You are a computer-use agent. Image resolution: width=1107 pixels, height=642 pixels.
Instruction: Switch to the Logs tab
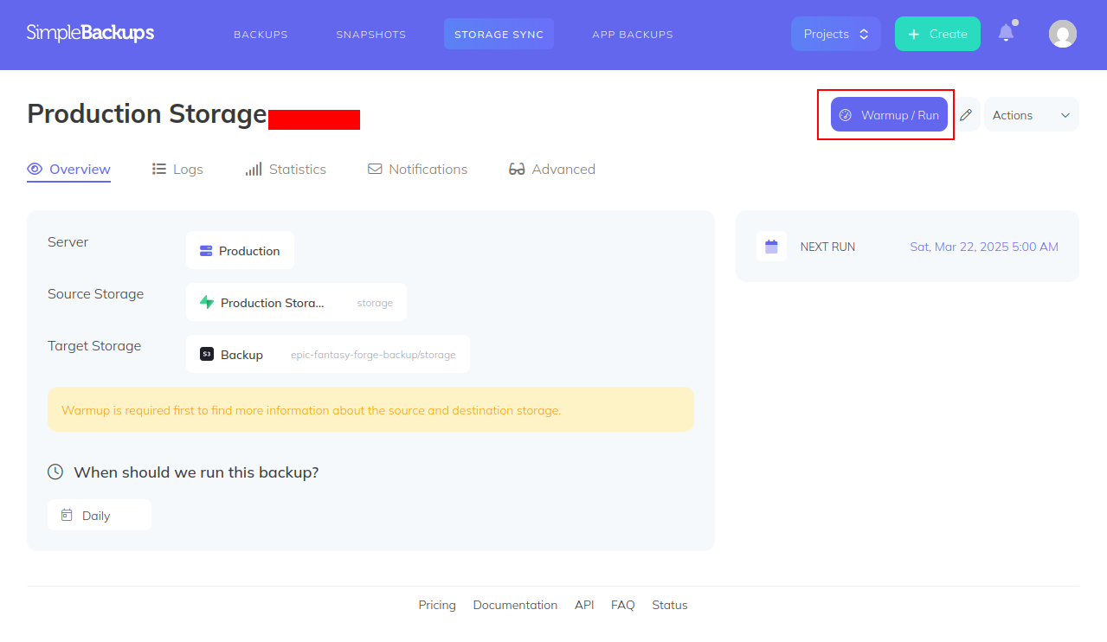177,170
